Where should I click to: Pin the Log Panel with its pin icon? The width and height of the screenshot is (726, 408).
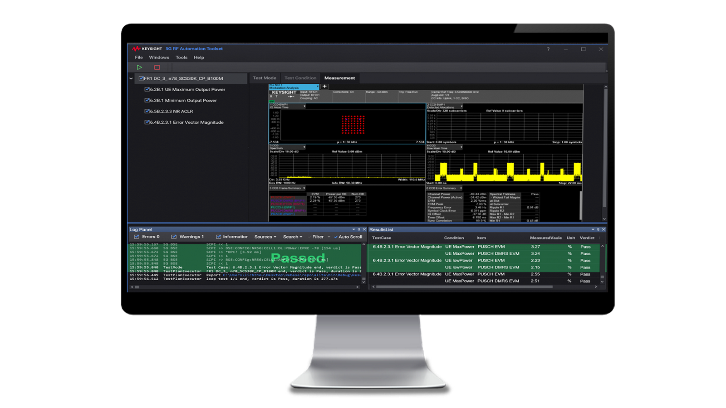tap(359, 229)
